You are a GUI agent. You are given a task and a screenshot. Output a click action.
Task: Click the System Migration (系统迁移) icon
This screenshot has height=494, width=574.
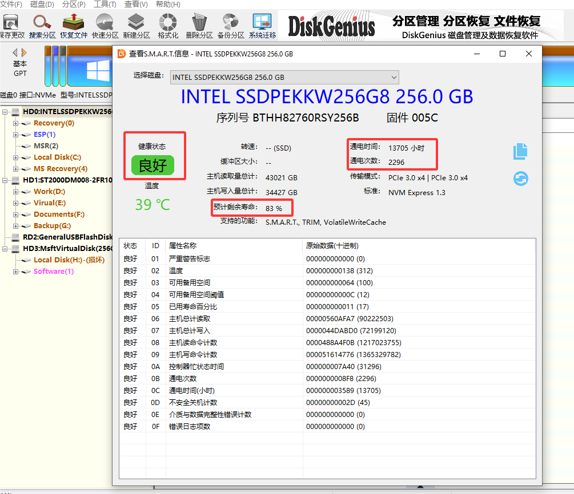pyautogui.click(x=262, y=26)
